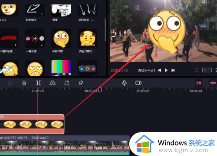Download the like-share-coin sticker
The image size is (217, 156).
coord(42,45)
